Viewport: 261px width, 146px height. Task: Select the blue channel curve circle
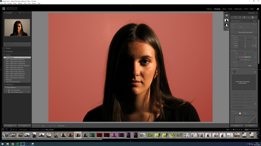click(247, 113)
